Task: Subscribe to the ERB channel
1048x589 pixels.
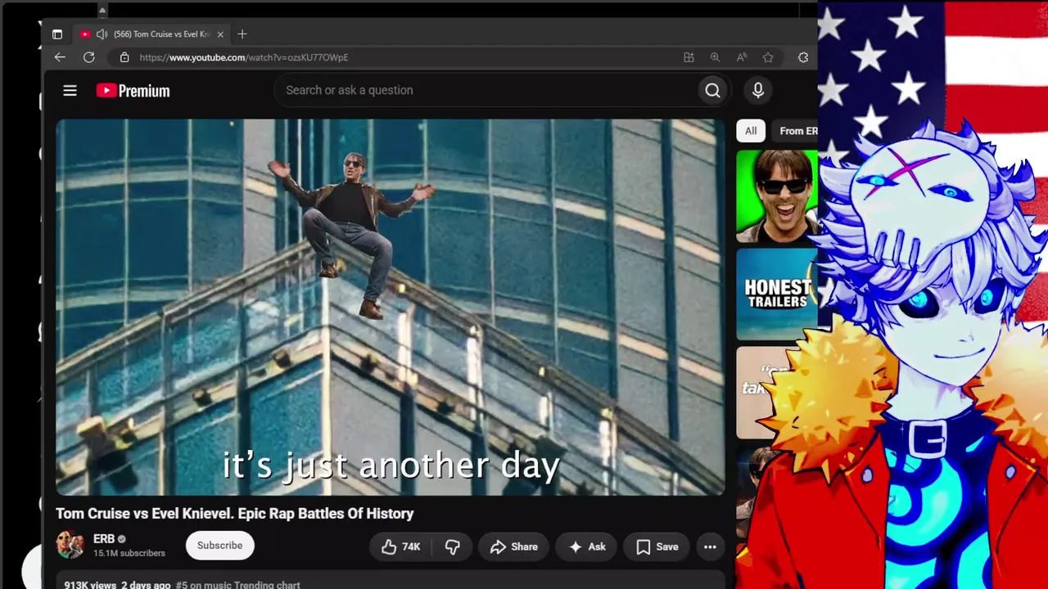Action: coord(219,546)
